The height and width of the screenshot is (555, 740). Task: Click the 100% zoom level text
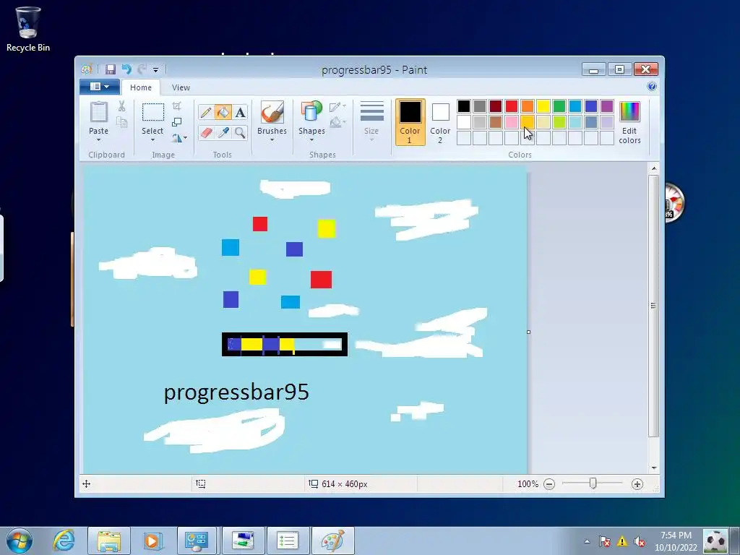pos(528,483)
